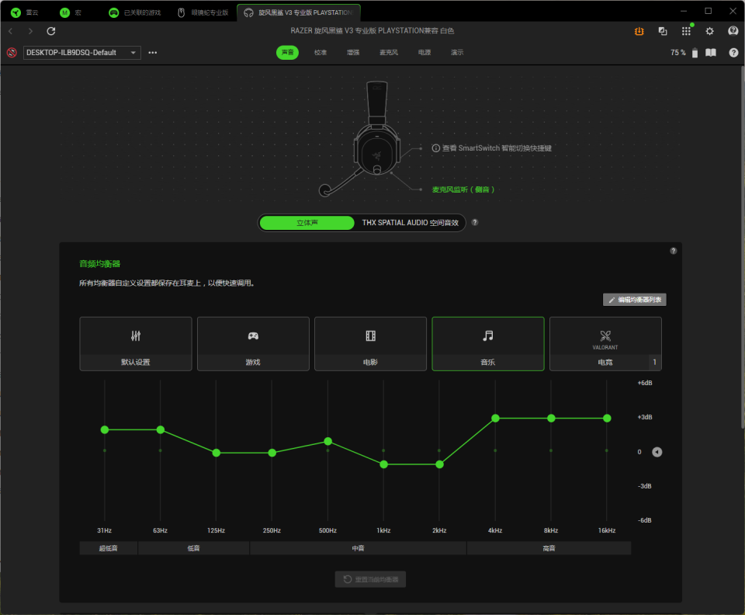Open the 雷云 Synapse home tab
Screen dimensions: 745x615
pos(25,12)
